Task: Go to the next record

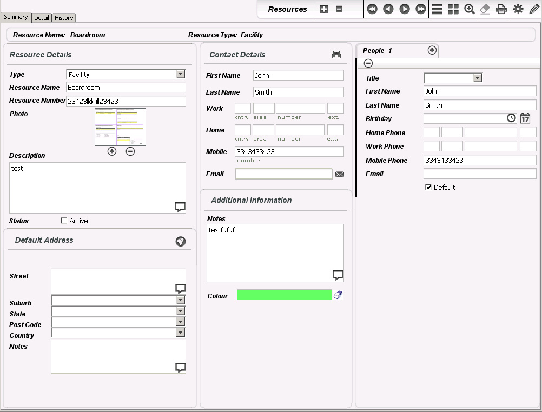Action: coord(404,9)
